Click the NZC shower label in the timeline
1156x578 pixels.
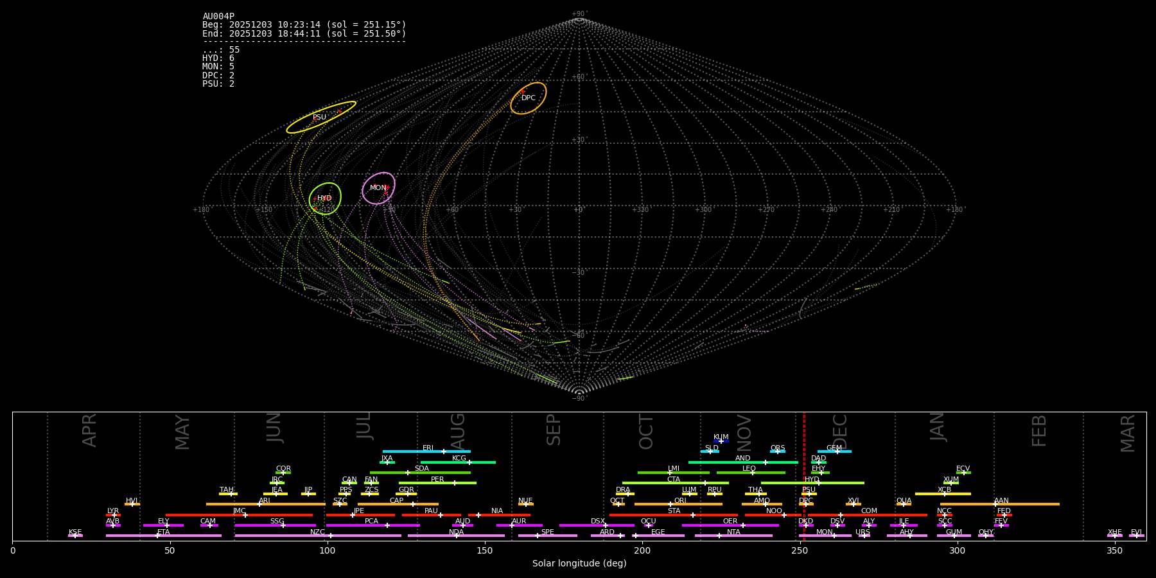[317, 532]
